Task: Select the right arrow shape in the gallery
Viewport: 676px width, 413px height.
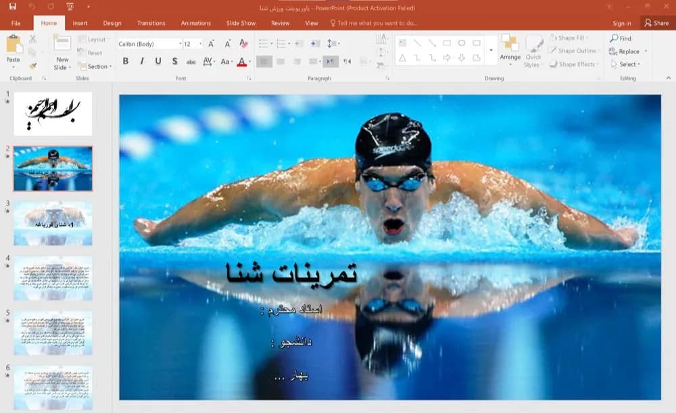Action: [x=447, y=57]
